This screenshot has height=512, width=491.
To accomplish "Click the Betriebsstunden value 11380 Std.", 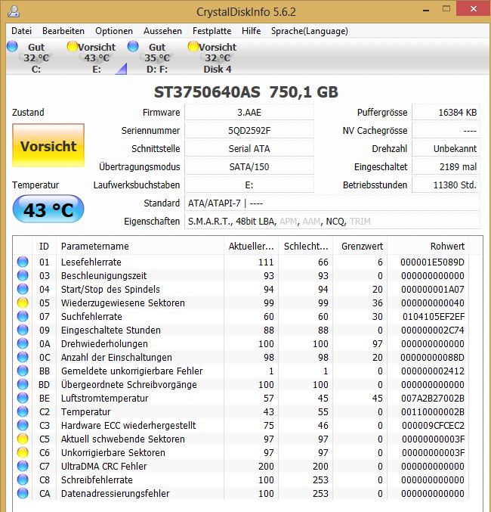I will [446, 185].
